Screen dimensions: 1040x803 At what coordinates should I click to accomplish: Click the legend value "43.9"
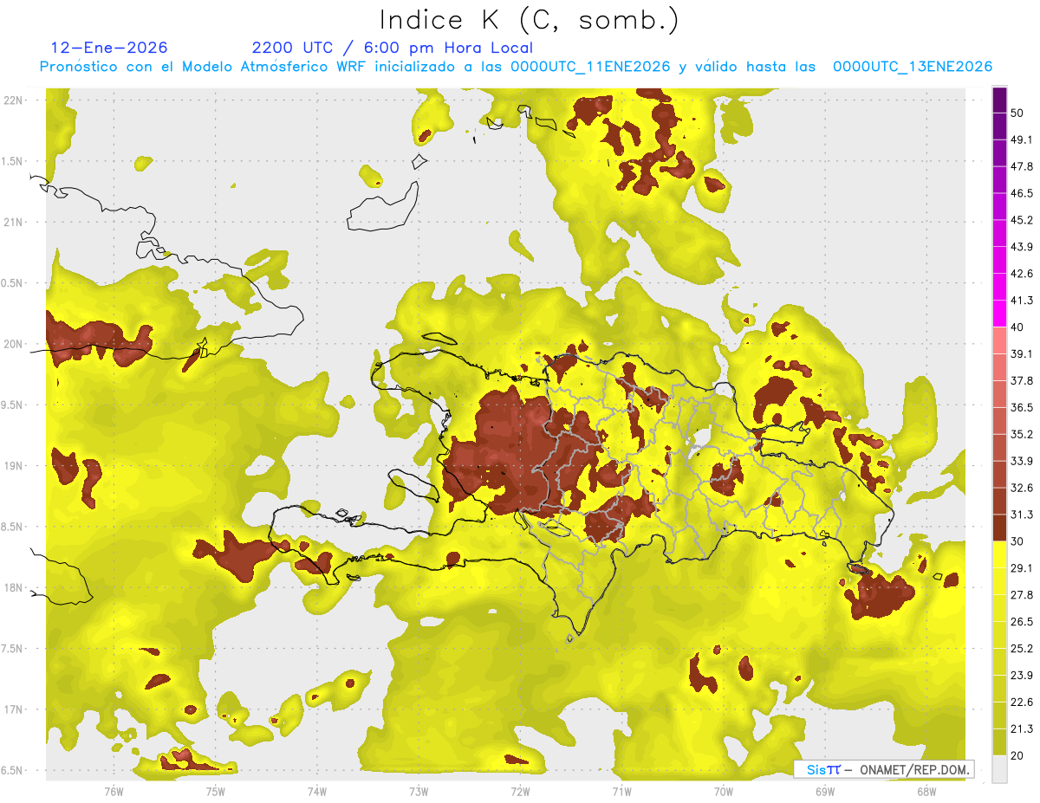[x=1022, y=247]
